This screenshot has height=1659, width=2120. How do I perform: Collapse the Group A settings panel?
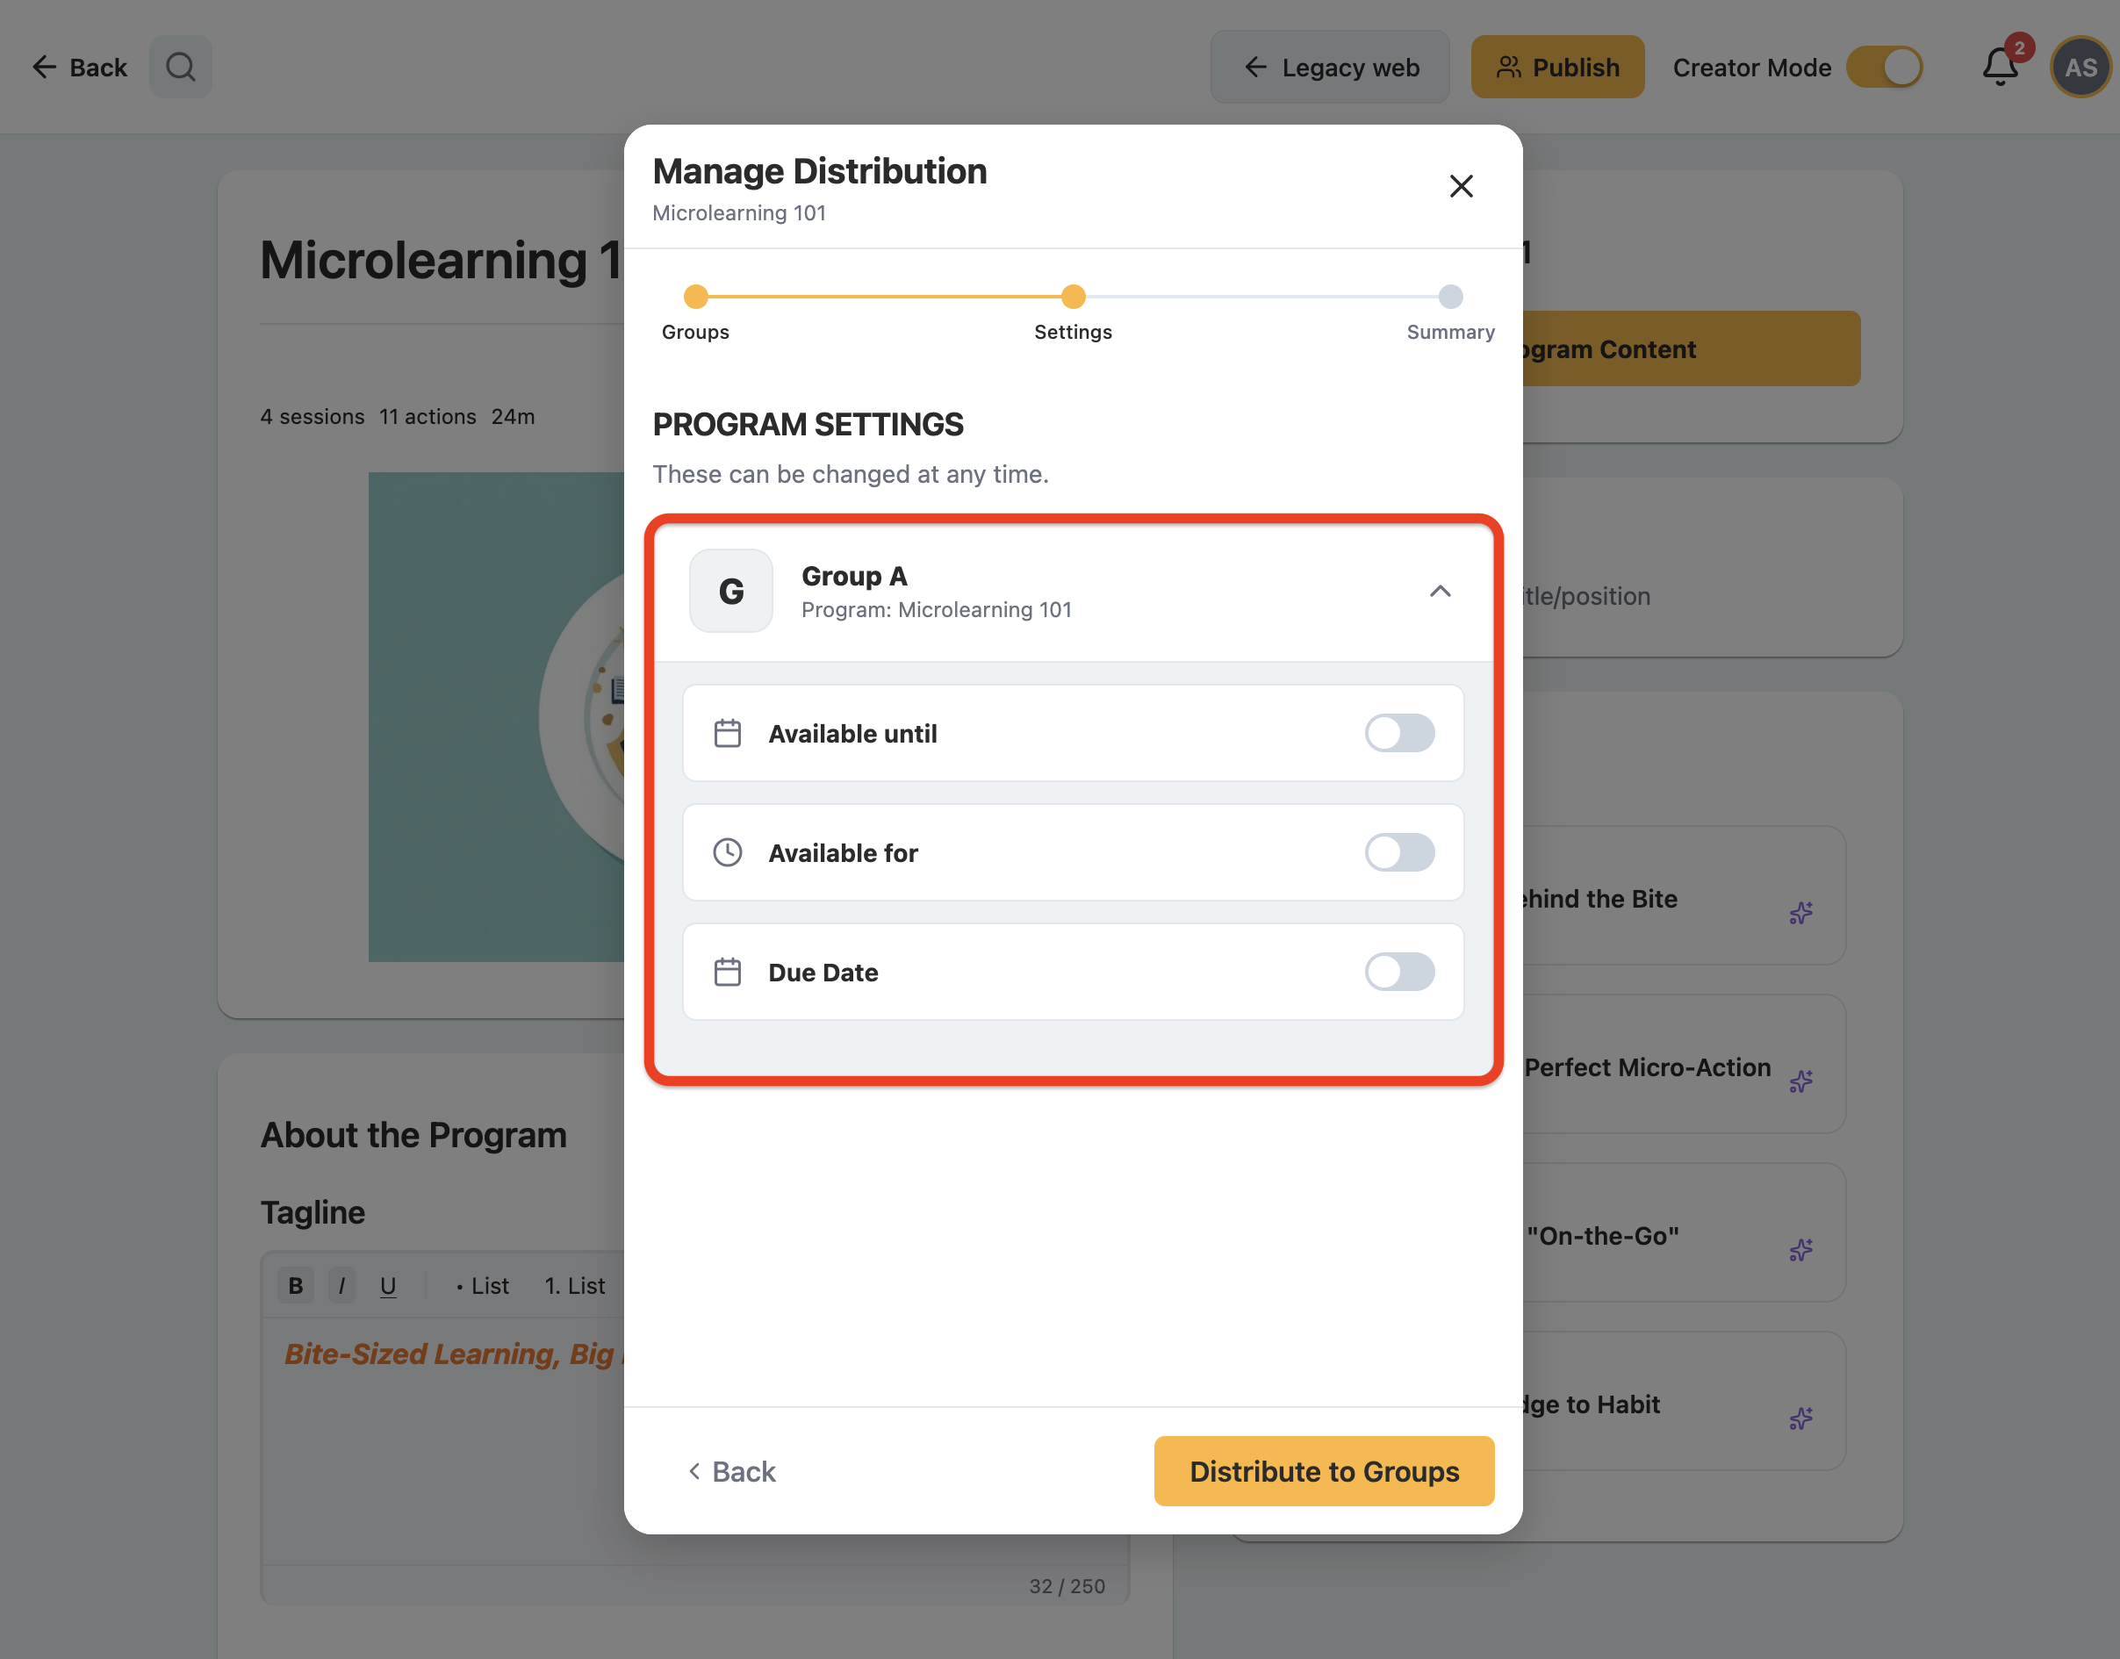click(x=1441, y=591)
